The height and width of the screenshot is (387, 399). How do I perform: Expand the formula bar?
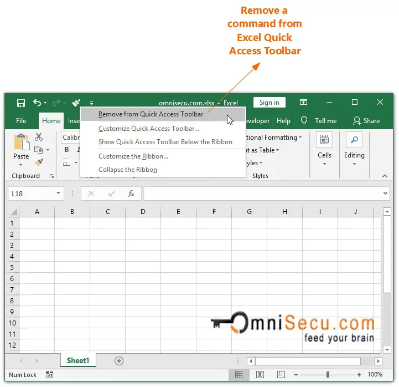385,193
